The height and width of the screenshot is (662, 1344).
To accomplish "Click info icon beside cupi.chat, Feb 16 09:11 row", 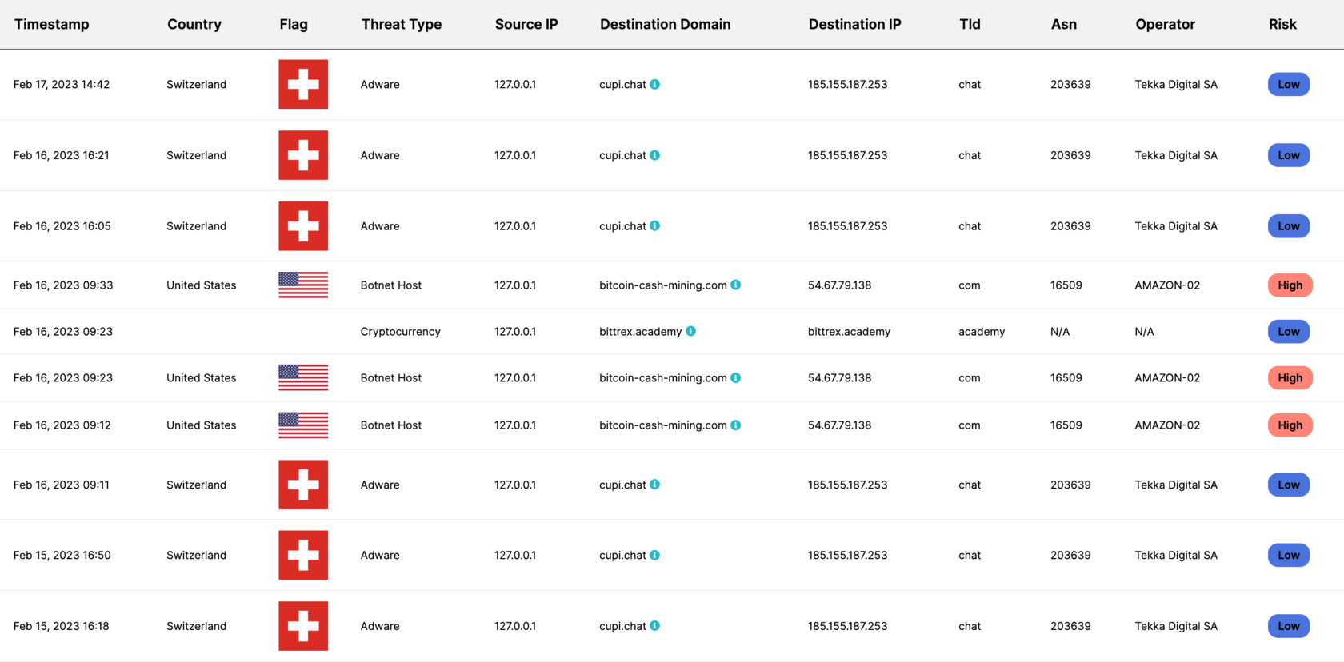I will (654, 485).
